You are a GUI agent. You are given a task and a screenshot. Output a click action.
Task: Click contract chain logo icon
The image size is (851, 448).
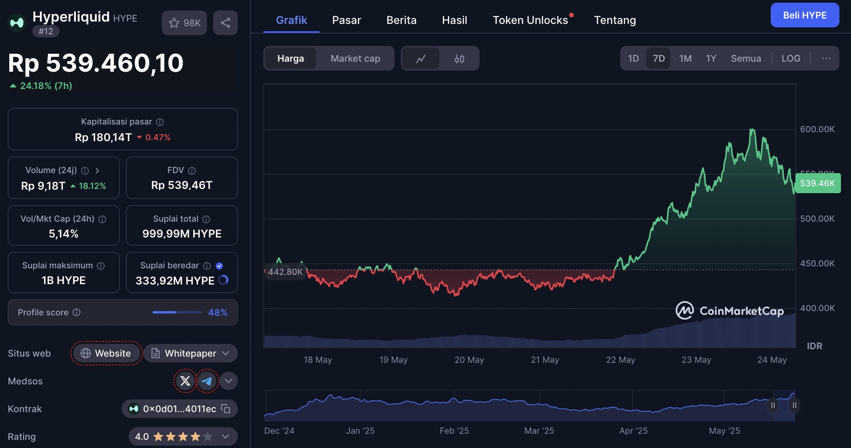(134, 409)
